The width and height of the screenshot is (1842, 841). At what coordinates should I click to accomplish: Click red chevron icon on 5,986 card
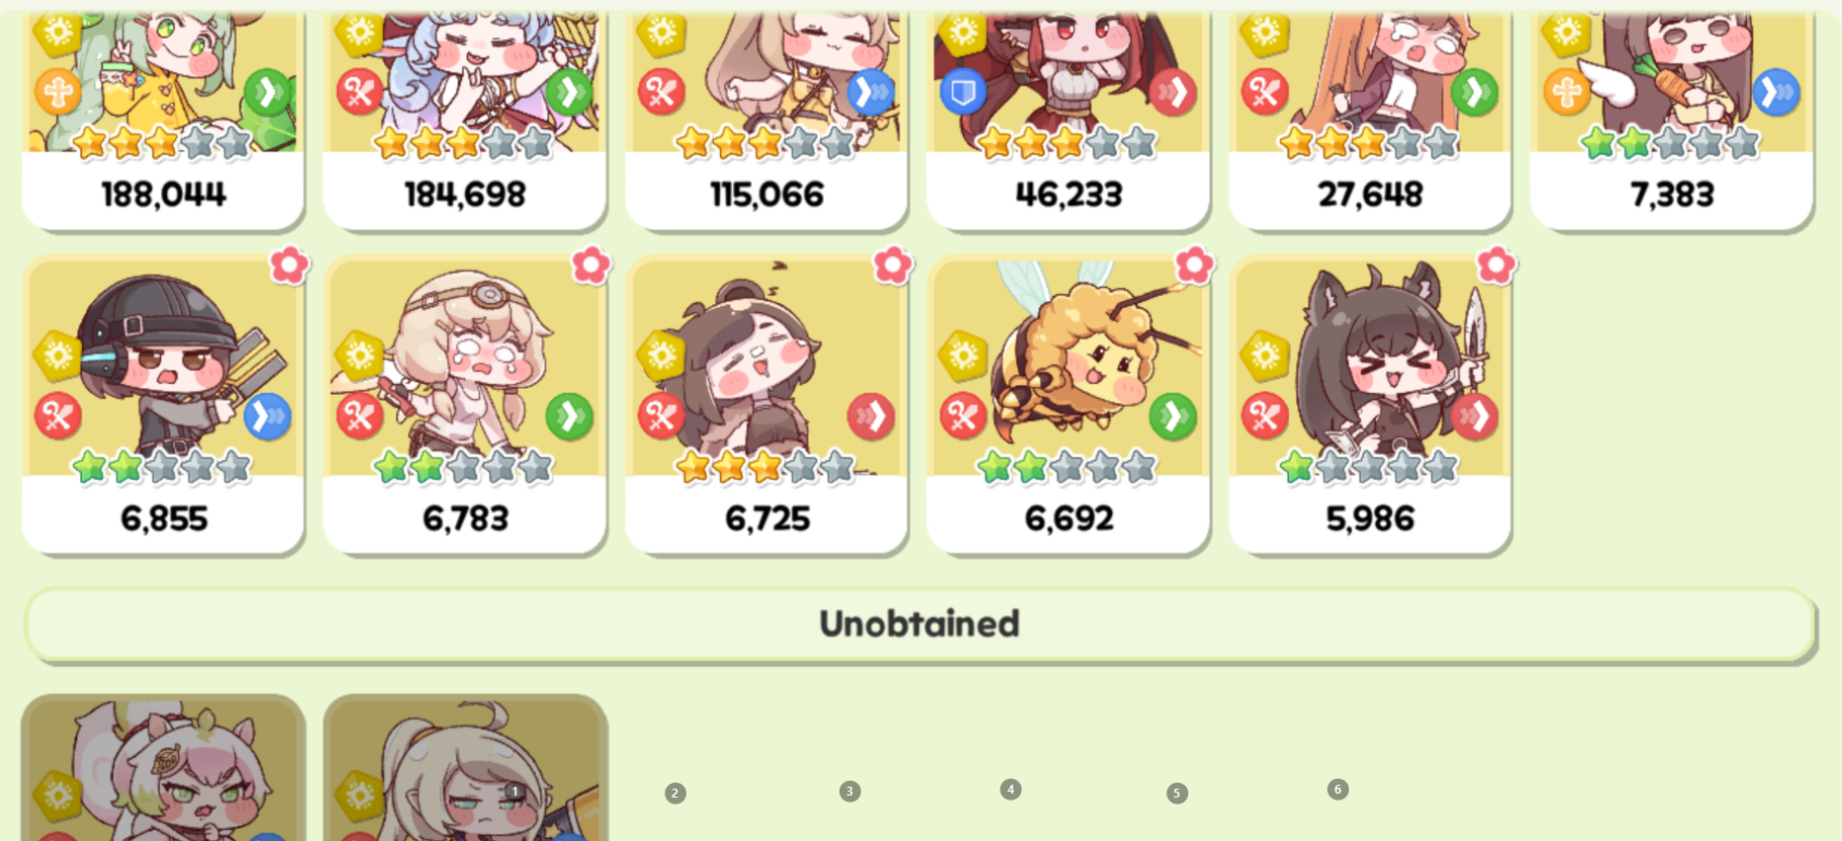point(1475,417)
